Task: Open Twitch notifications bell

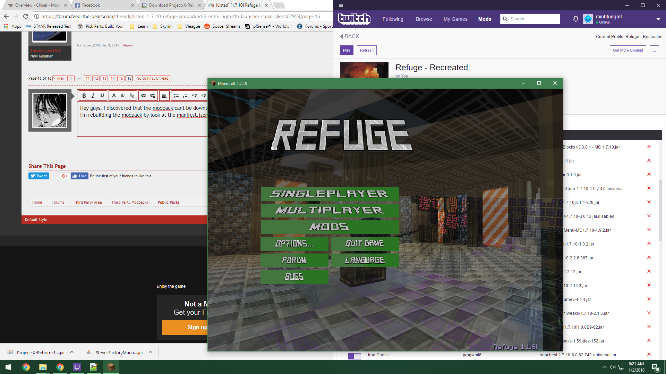Action: click(x=576, y=19)
